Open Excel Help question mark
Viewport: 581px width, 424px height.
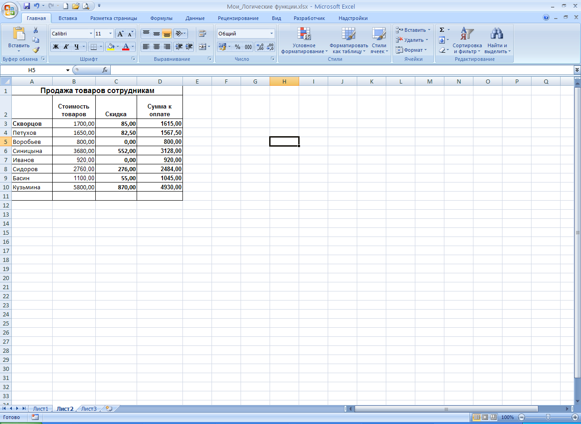546,18
